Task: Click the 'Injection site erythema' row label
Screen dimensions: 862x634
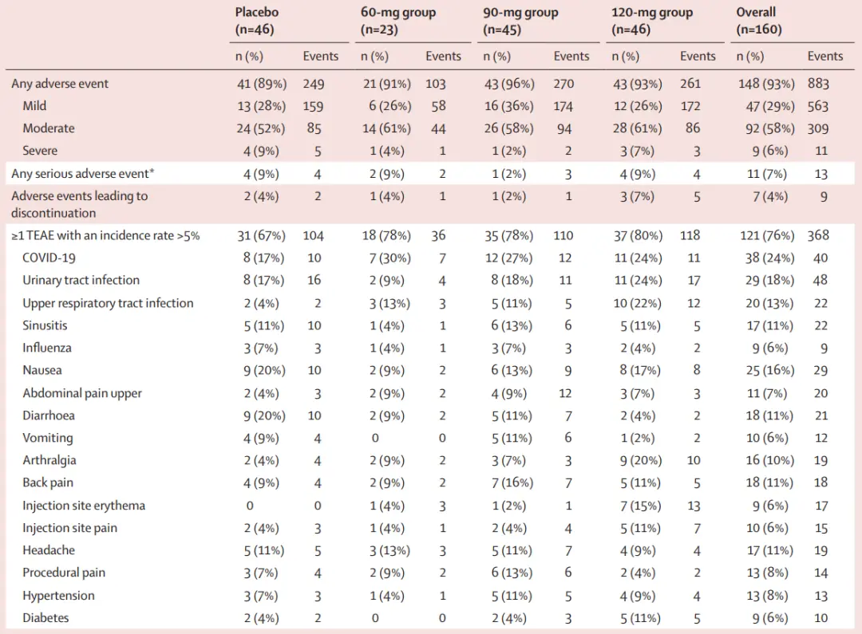Action: (x=84, y=506)
